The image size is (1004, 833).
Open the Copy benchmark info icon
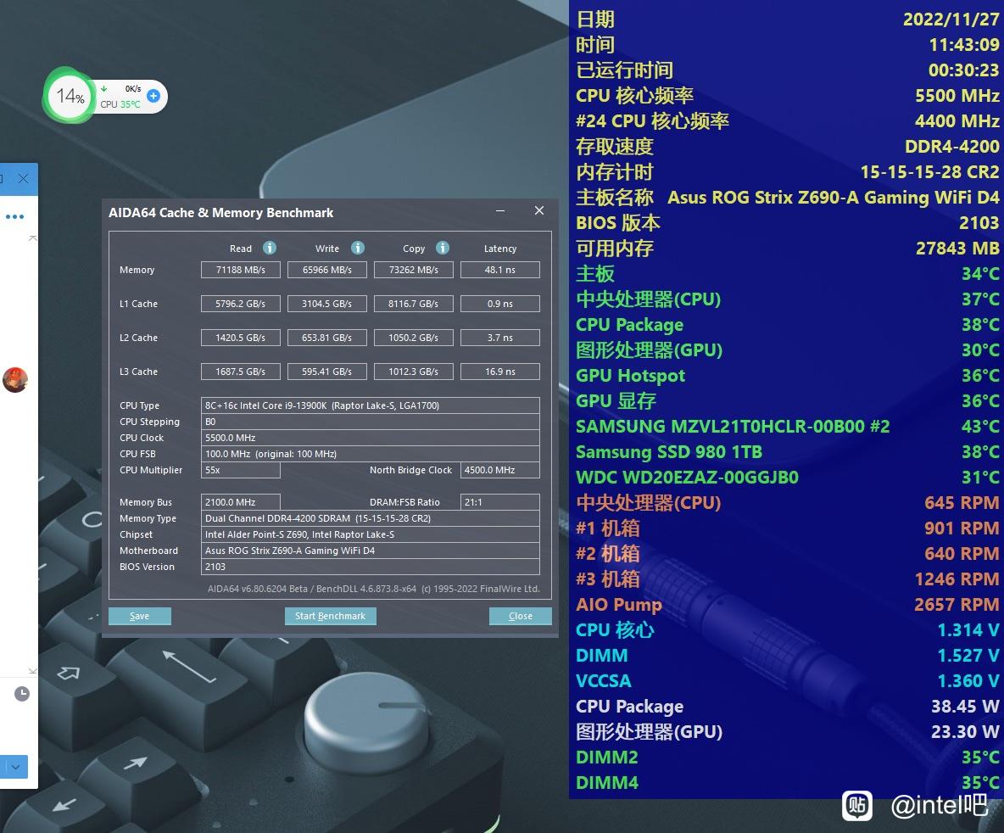pyautogui.click(x=443, y=248)
